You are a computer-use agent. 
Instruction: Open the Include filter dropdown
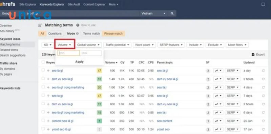coord(195,45)
